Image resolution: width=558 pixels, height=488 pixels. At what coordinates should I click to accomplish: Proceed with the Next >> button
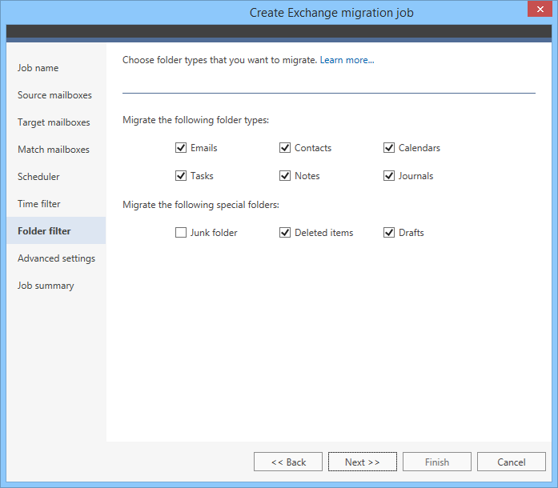(363, 462)
